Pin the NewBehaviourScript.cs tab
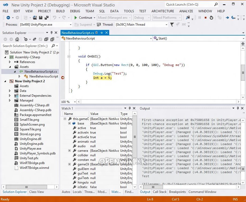Viewport: 246px width, 202px height. pos(101,33)
